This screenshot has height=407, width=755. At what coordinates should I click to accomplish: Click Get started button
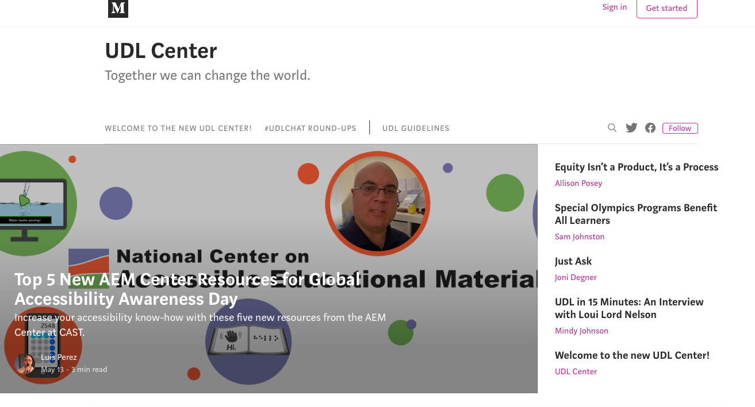click(666, 8)
